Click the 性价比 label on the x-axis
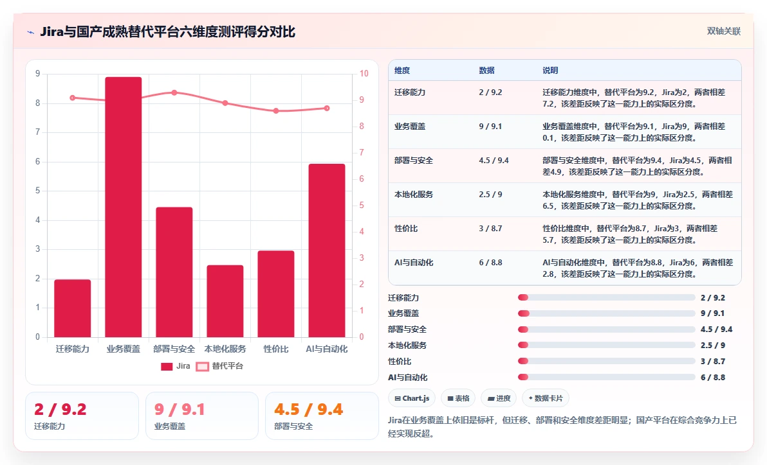767x465 pixels. (276, 349)
